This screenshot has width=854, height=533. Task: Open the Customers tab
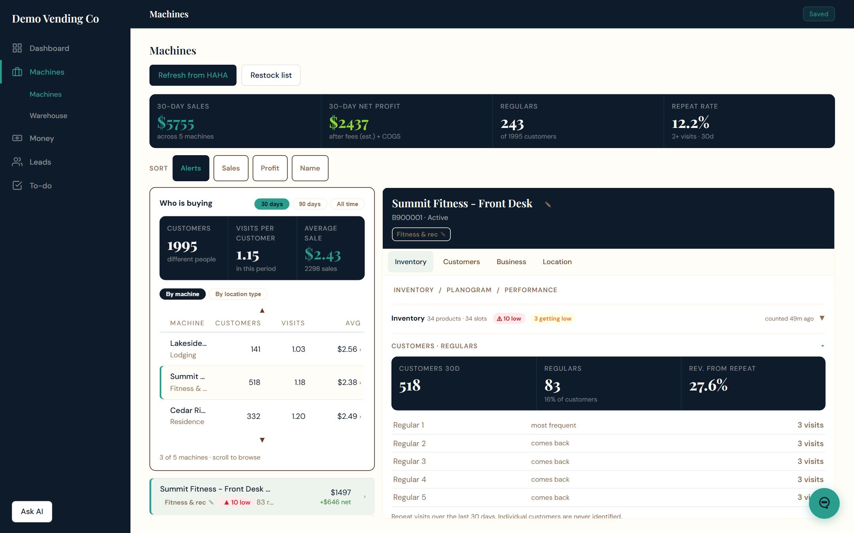click(461, 262)
